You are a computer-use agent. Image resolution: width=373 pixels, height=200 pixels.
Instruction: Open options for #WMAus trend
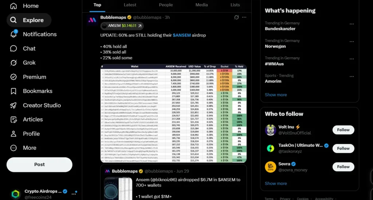[352, 59]
